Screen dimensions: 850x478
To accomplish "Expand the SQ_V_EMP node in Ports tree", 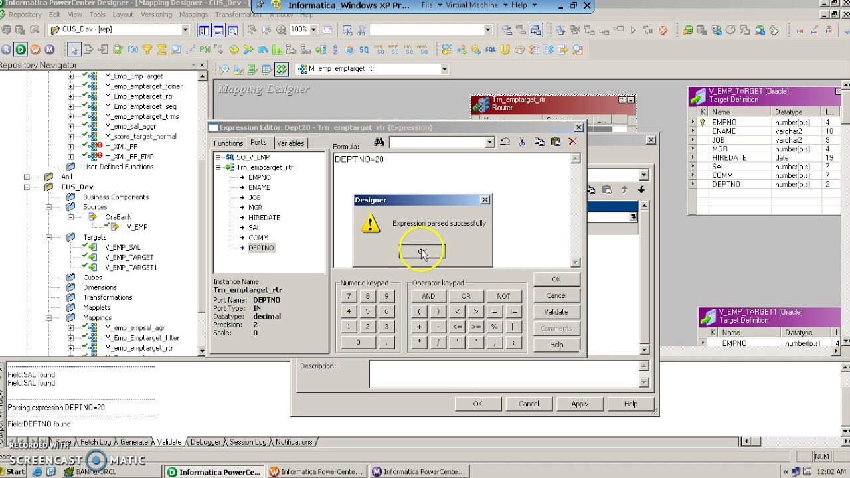I will [x=218, y=157].
